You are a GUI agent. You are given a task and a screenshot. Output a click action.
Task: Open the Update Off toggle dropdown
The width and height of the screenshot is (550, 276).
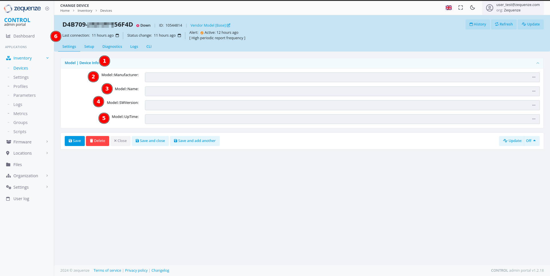pyautogui.click(x=531, y=141)
